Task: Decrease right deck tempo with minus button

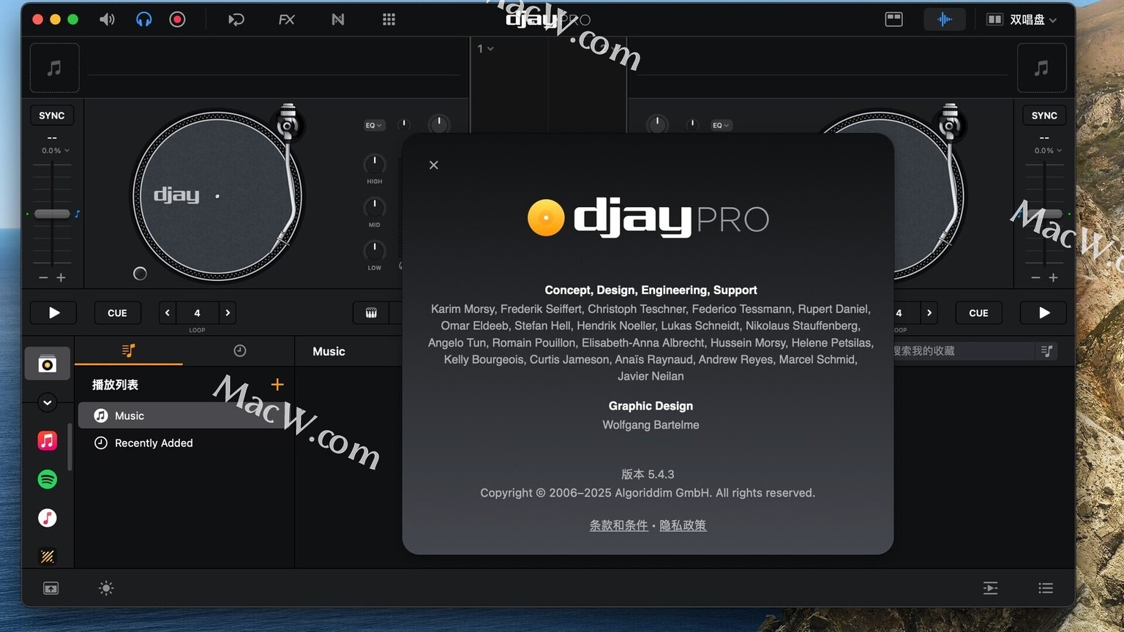Action: pyautogui.click(x=1035, y=278)
